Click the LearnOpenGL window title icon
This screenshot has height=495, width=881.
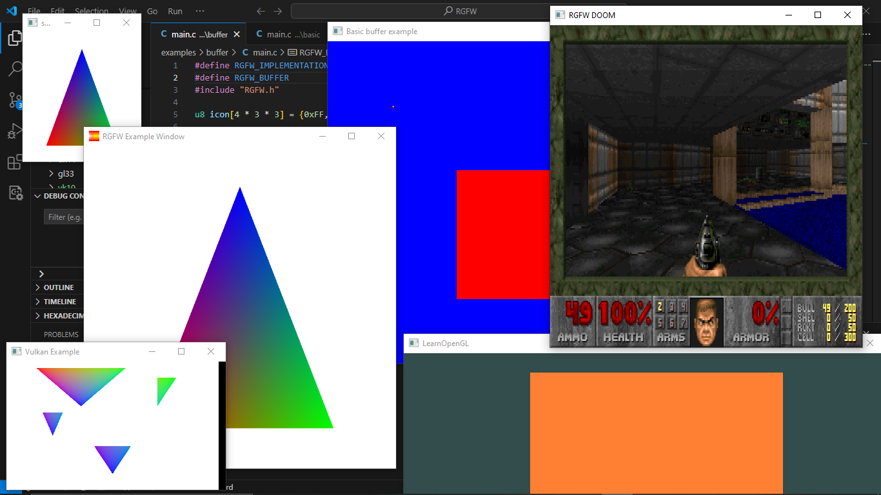click(413, 343)
